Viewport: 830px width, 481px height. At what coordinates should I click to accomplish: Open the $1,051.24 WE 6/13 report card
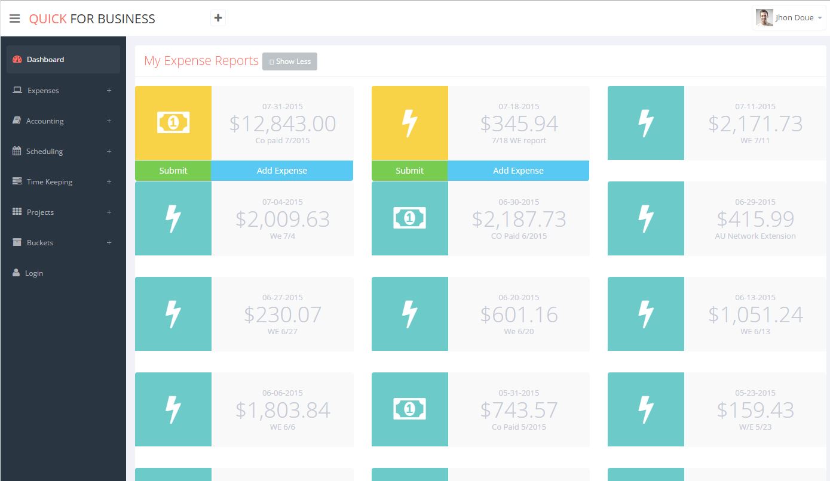(x=755, y=314)
